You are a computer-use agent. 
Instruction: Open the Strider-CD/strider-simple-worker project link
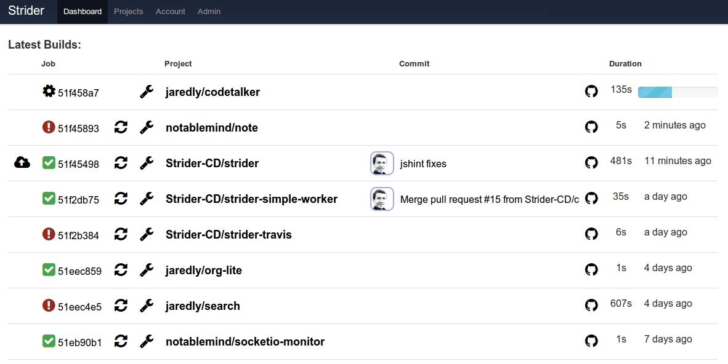[251, 199]
